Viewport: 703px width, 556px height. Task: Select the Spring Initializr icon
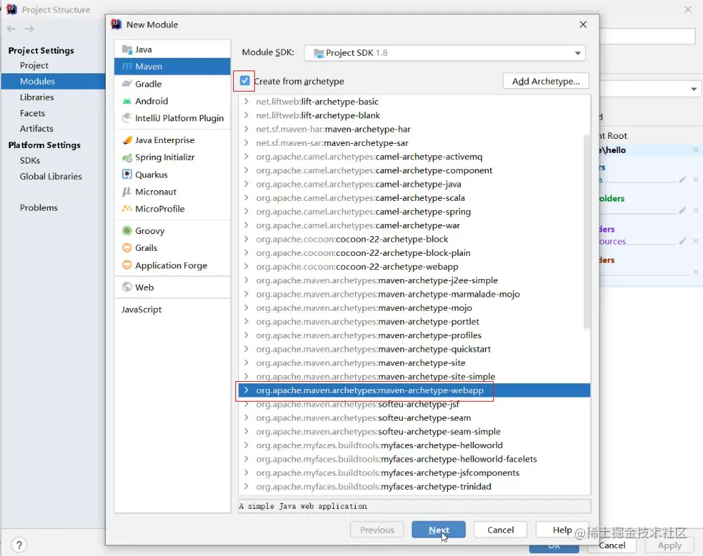pyautogui.click(x=127, y=157)
